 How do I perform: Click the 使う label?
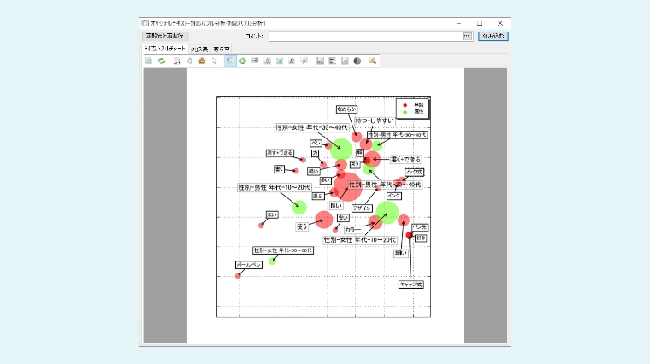[302, 226]
